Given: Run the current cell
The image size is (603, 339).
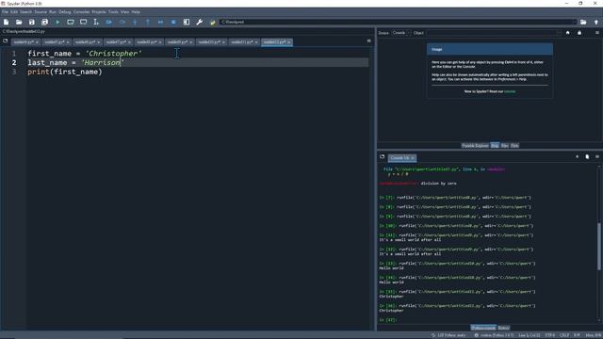Looking at the screenshot, I should (71, 23).
